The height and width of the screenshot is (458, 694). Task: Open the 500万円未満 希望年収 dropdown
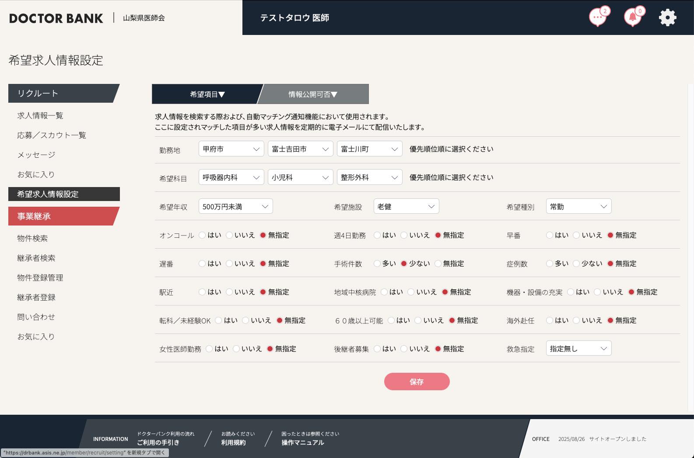tap(235, 206)
